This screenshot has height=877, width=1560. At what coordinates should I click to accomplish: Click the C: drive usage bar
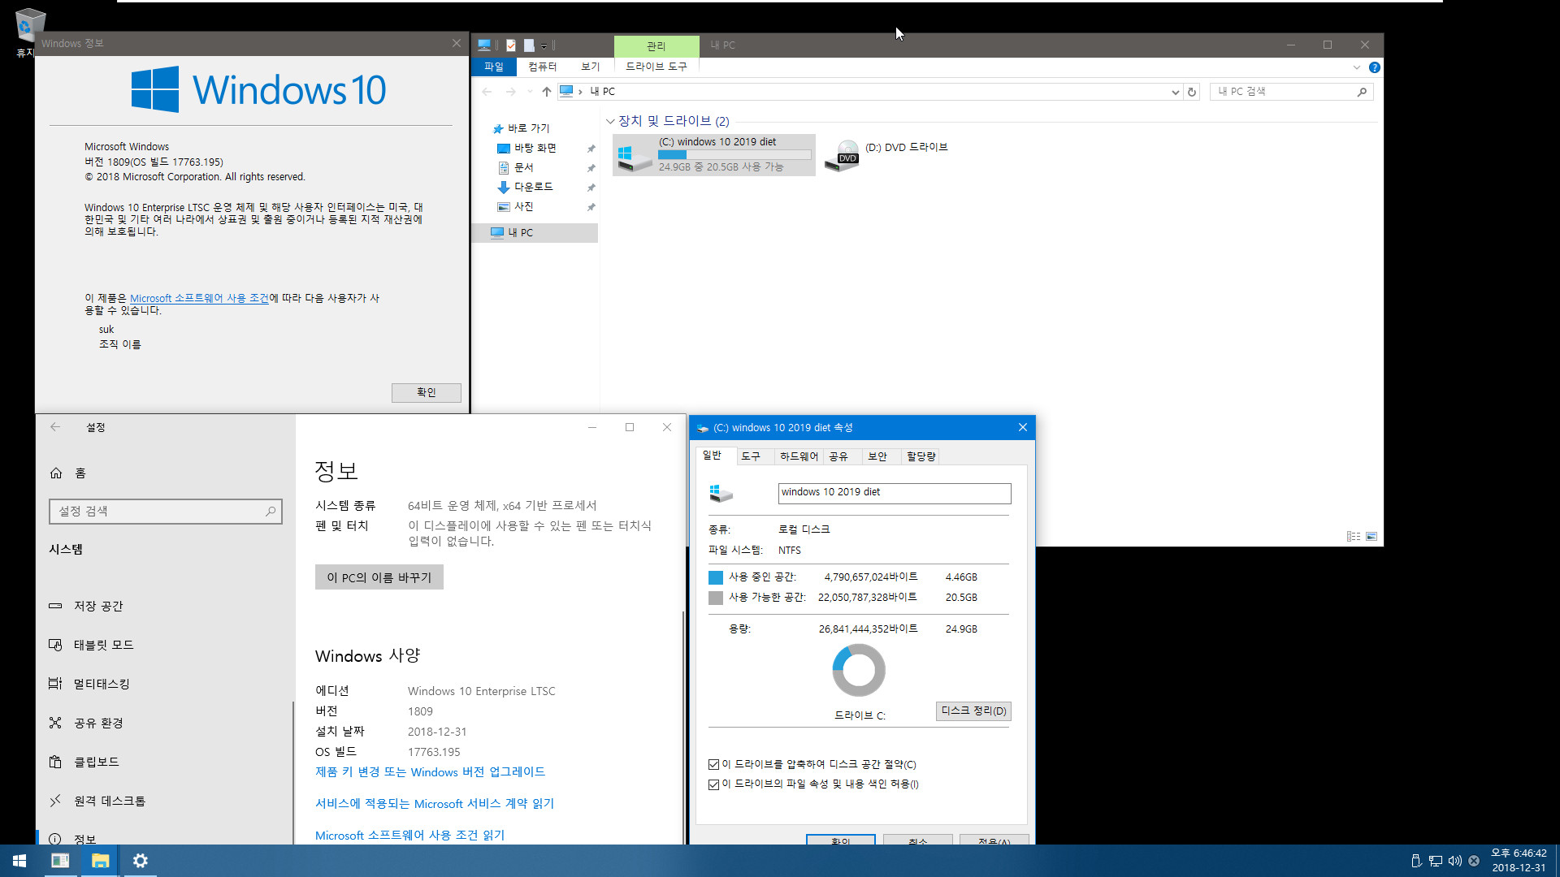point(734,154)
